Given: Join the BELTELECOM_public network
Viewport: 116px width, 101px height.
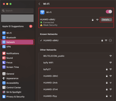Looking at the screenshot, I should (76, 56).
